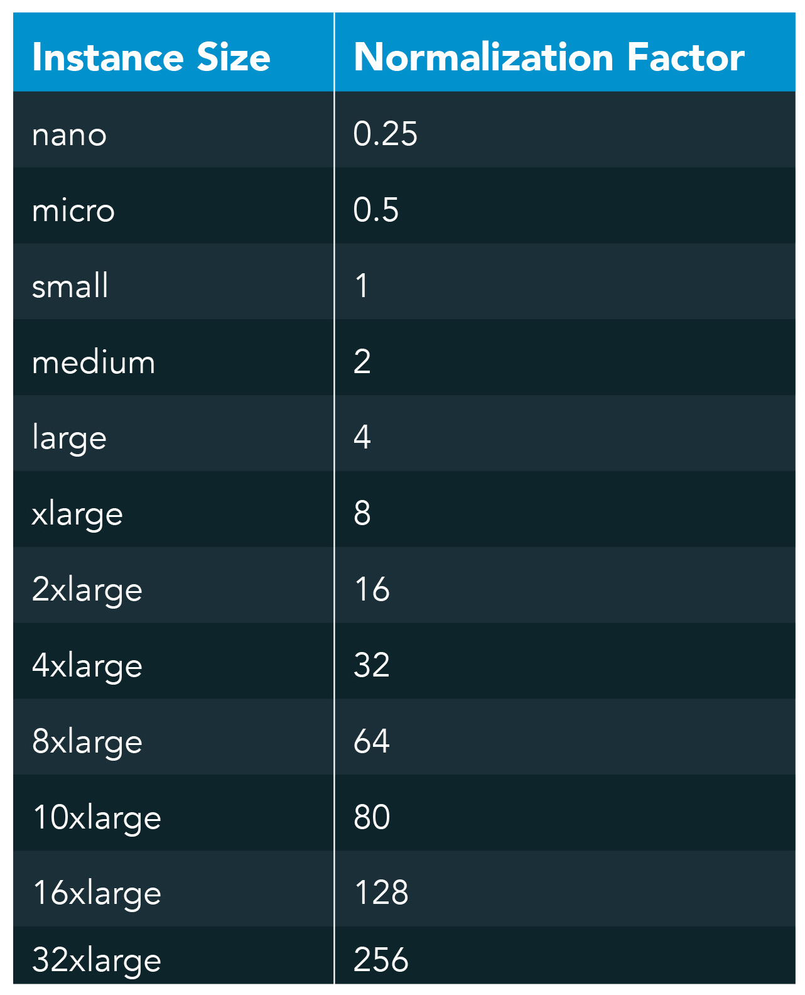Select the nano instance size cell

69,134
